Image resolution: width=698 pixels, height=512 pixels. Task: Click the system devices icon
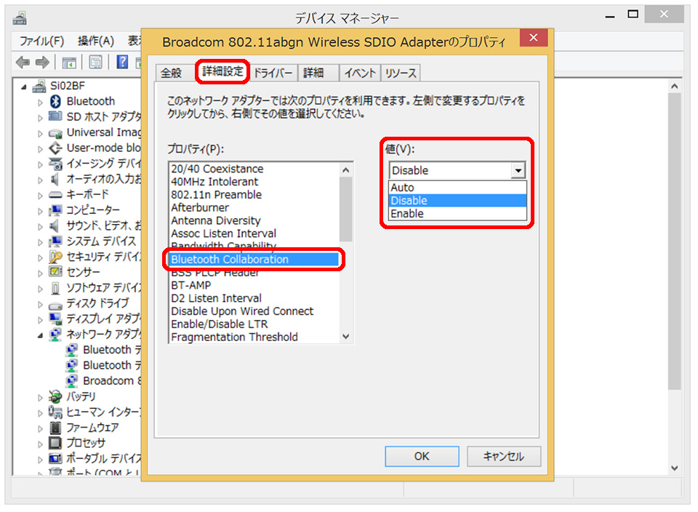pyautogui.click(x=55, y=241)
